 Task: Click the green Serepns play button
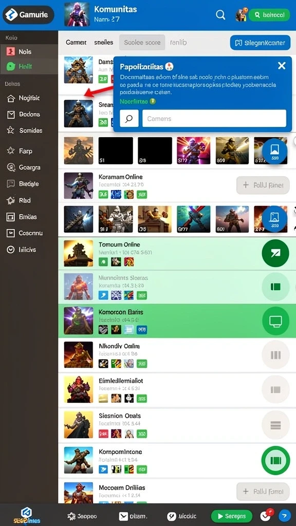pos(233,516)
